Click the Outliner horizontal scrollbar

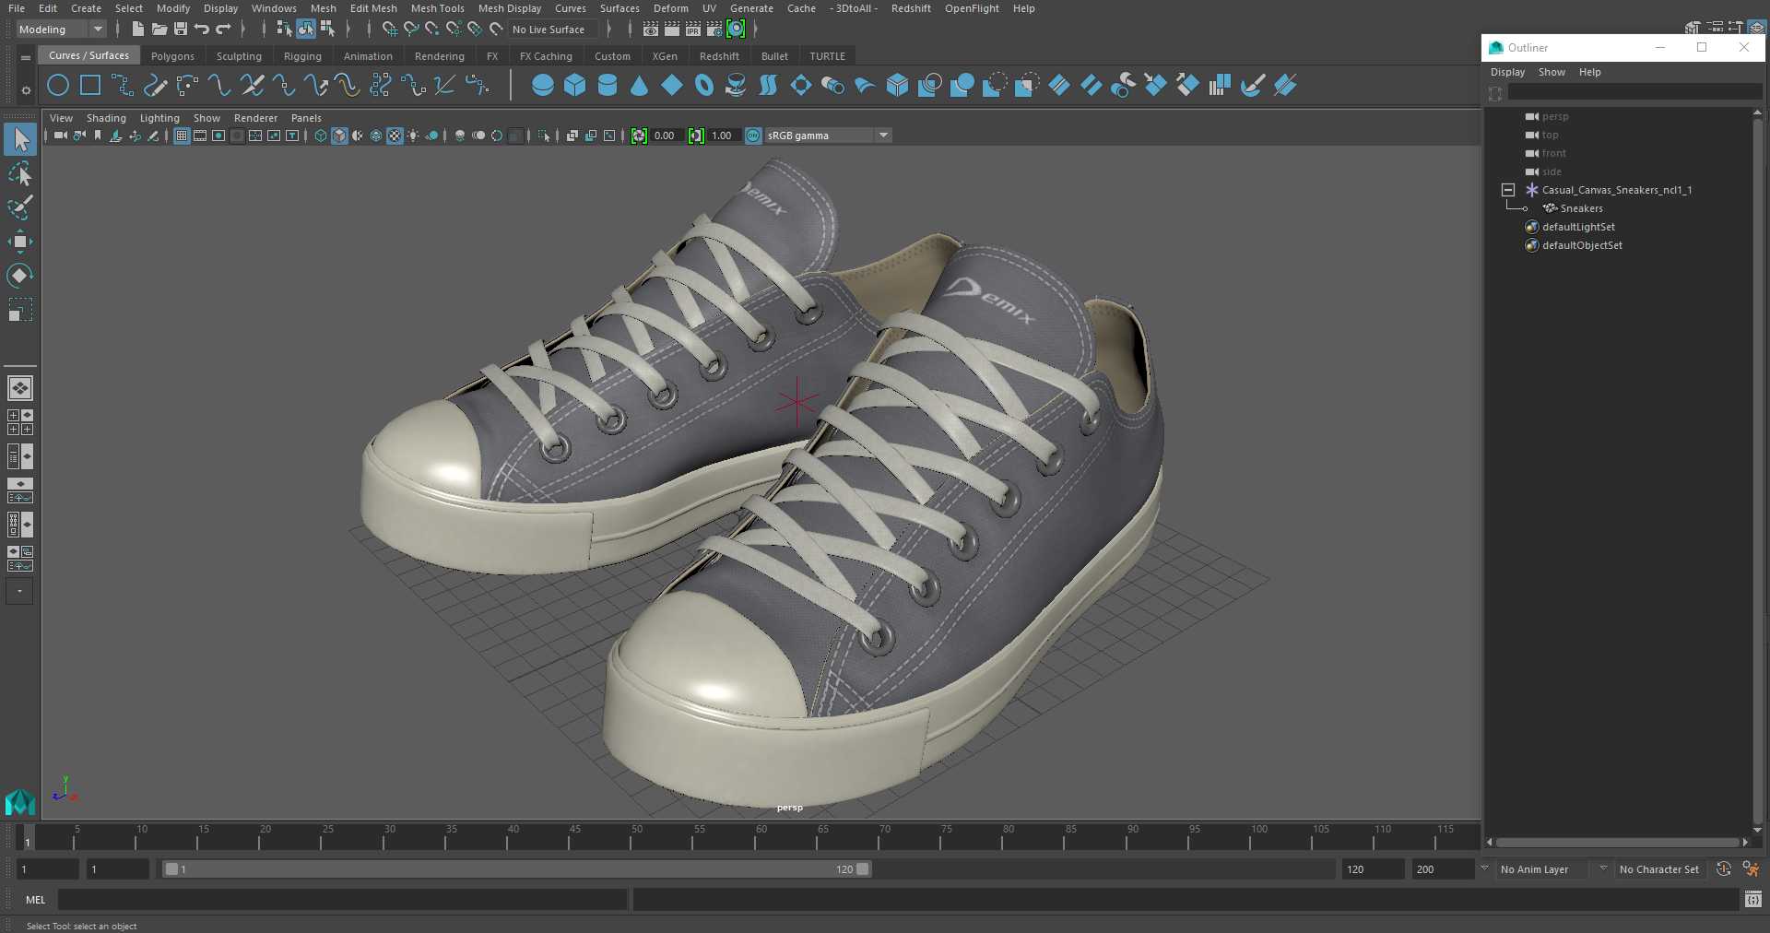click(x=1618, y=842)
